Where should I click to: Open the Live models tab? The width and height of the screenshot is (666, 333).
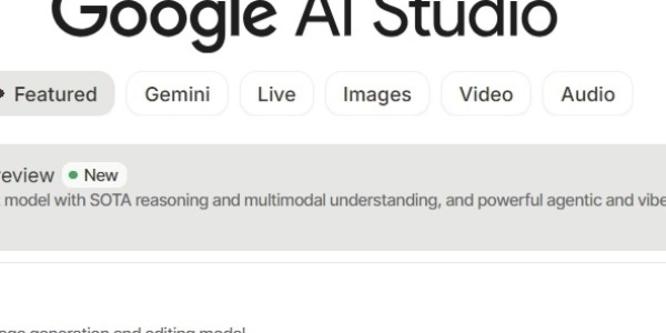pos(276,94)
